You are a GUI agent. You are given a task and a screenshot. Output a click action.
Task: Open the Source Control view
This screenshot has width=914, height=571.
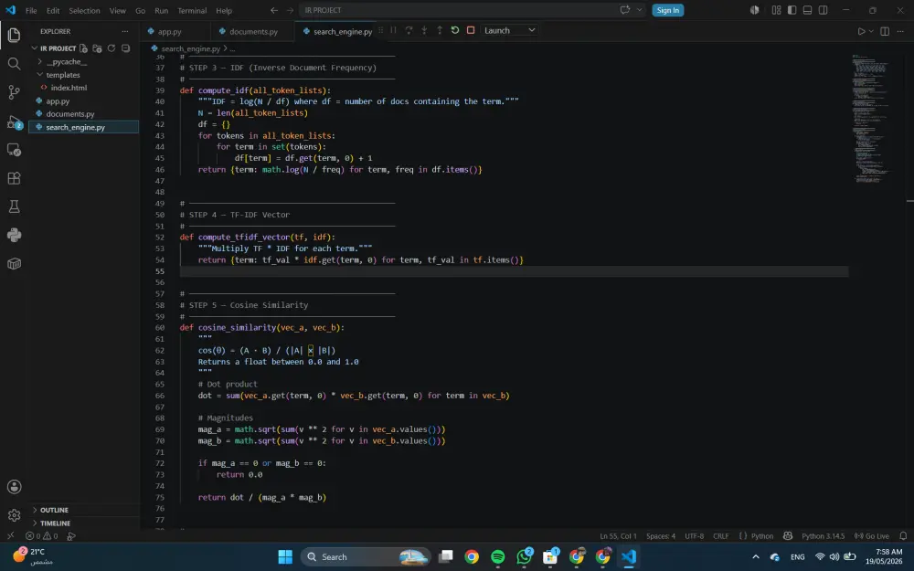[14, 92]
